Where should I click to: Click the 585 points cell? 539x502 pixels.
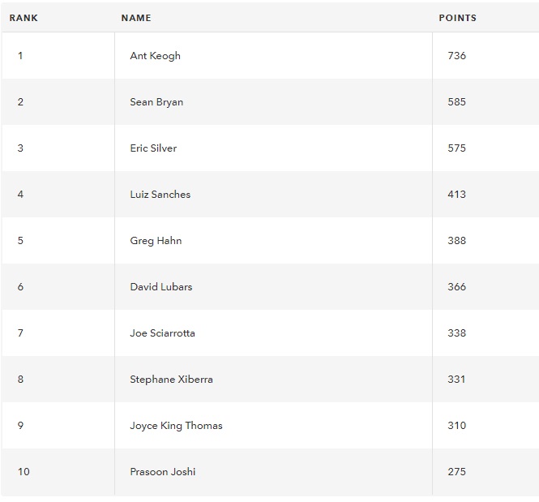[x=457, y=102]
